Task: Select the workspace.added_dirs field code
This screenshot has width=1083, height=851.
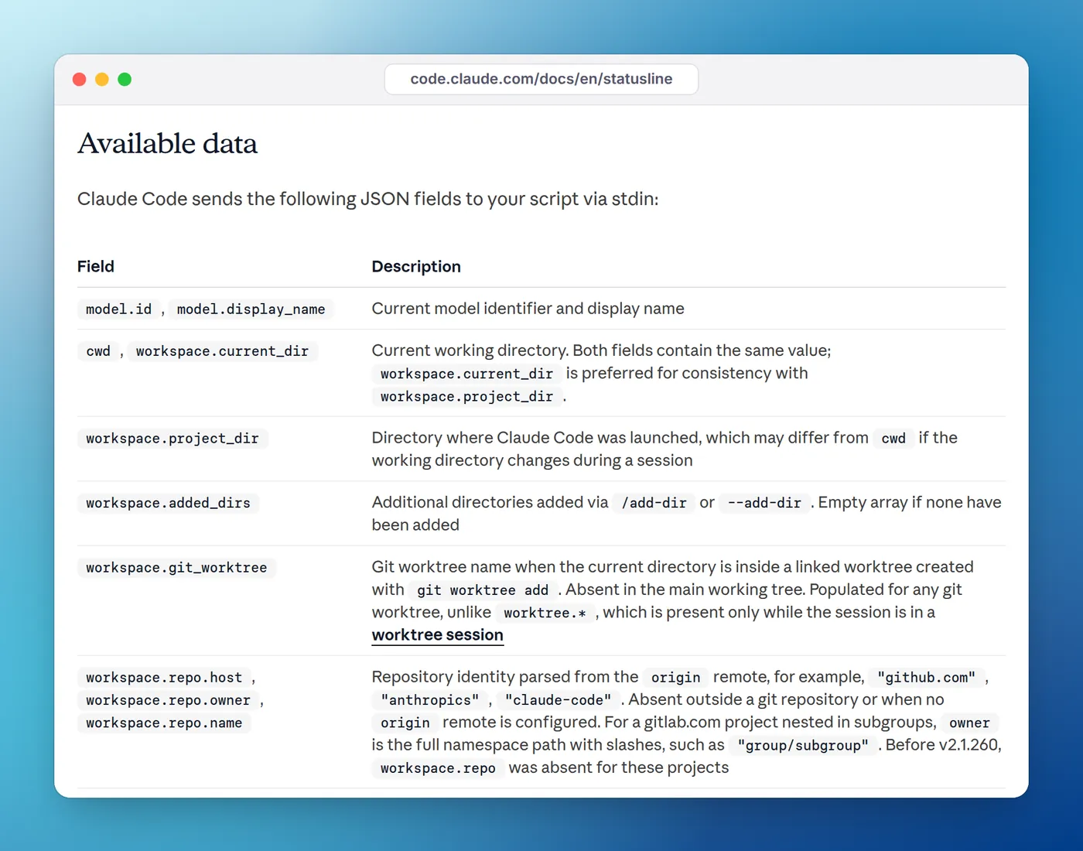Action: point(168,503)
